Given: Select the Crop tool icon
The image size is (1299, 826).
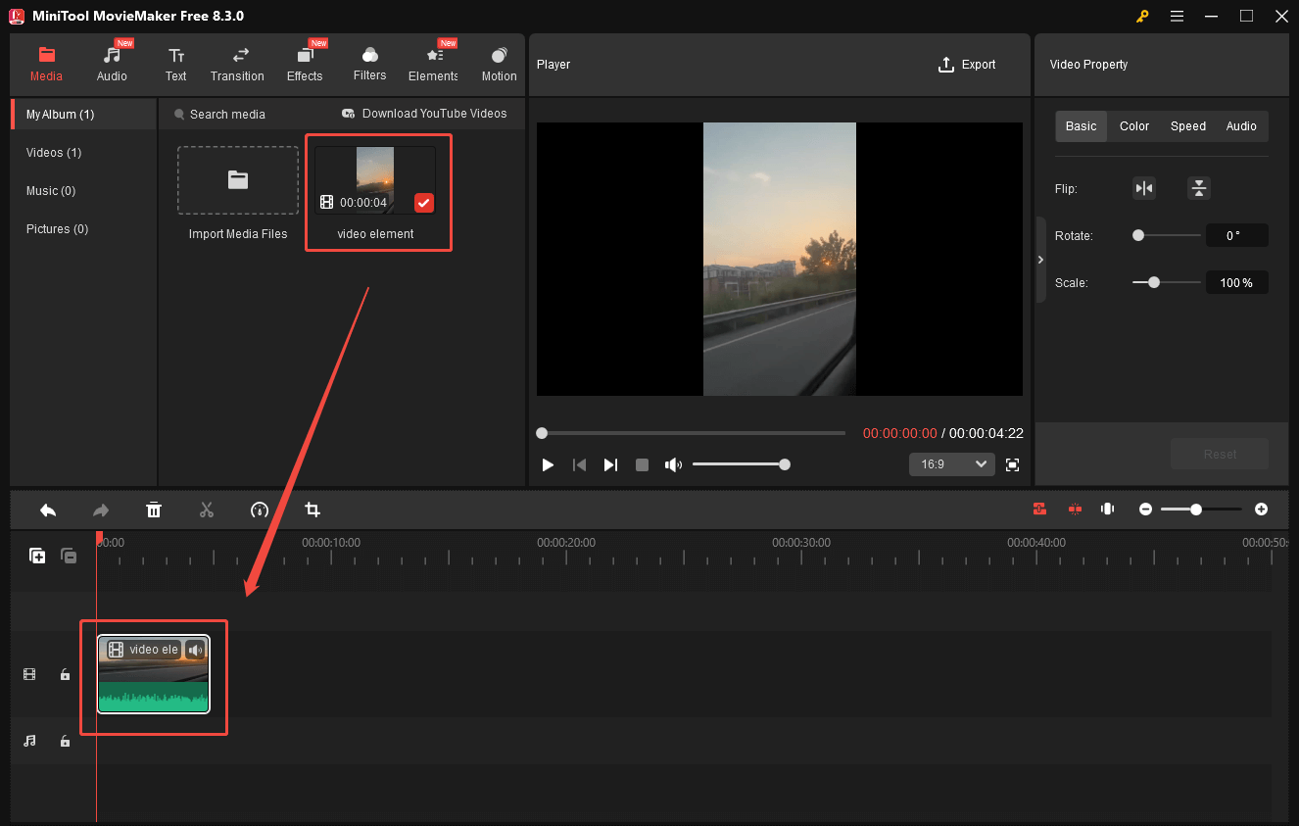Looking at the screenshot, I should tap(312, 510).
